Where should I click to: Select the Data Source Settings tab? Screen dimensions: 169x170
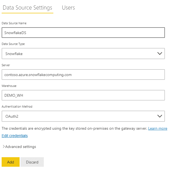tap(27, 8)
